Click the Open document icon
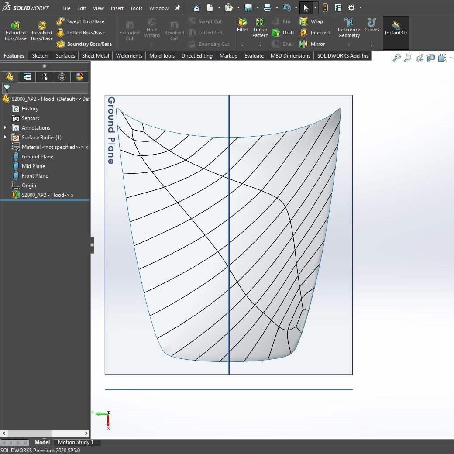The width and height of the screenshot is (454, 454). 229,8
